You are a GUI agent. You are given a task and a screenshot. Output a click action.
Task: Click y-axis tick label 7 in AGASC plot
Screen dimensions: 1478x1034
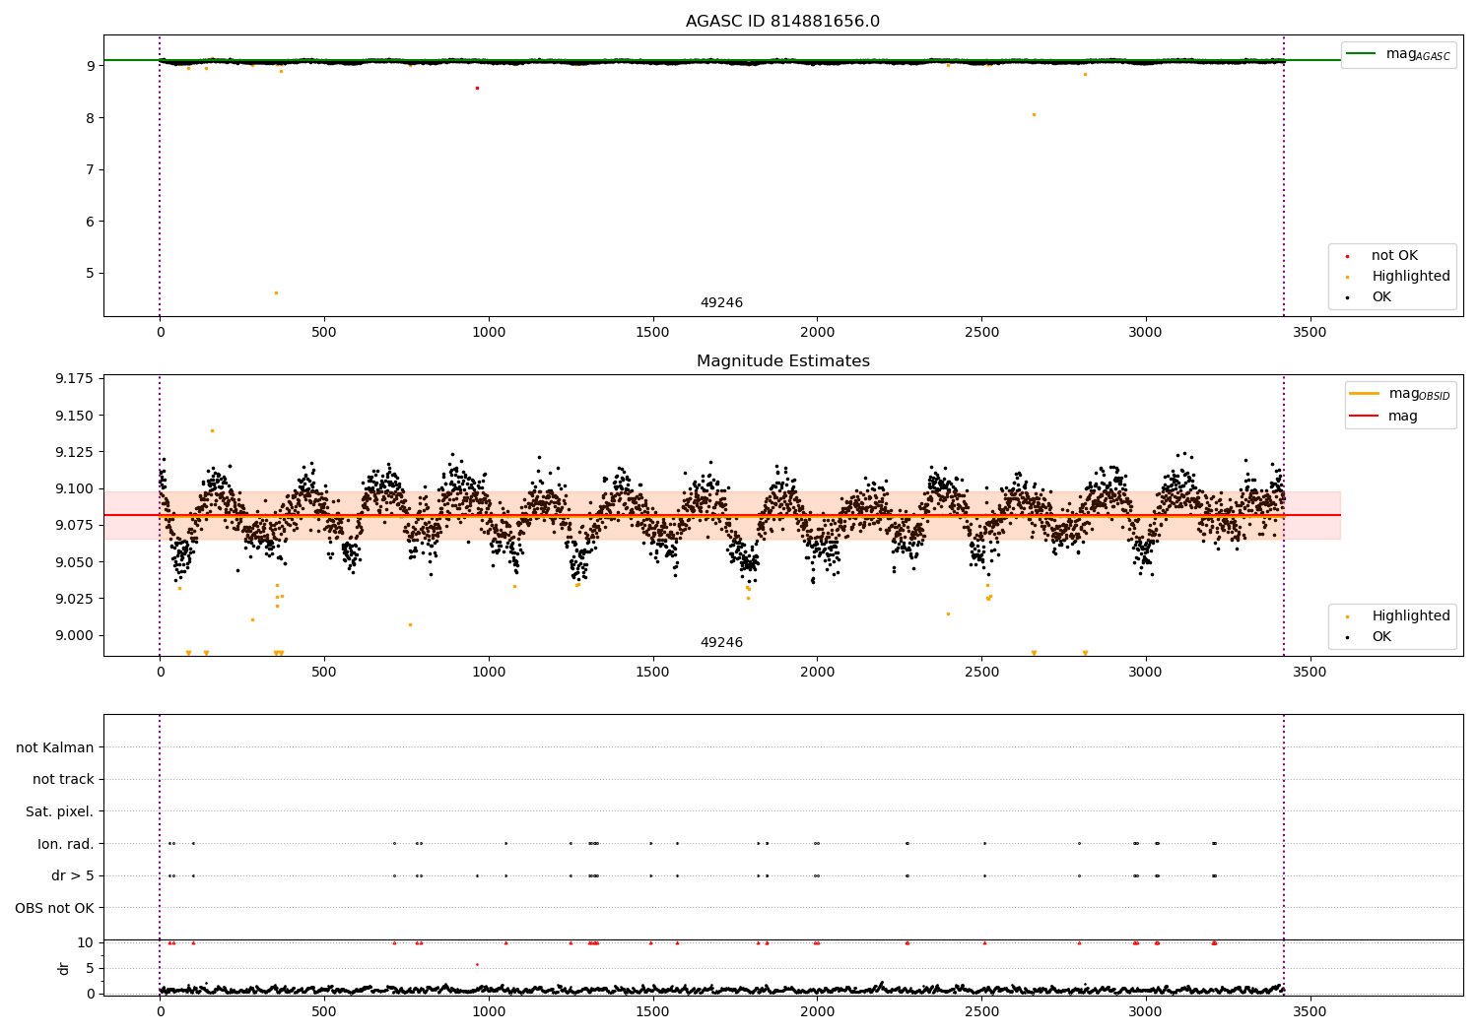pos(90,169)
